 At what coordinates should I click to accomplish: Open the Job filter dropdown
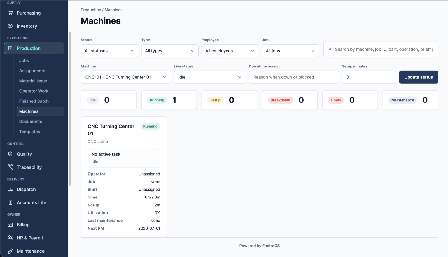tap(290, 51)
